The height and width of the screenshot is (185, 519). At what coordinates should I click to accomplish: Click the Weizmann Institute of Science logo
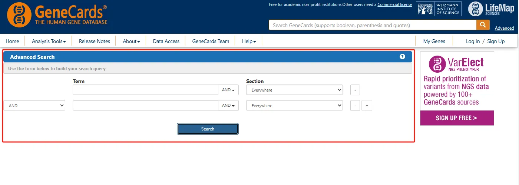tap(438, 9)
